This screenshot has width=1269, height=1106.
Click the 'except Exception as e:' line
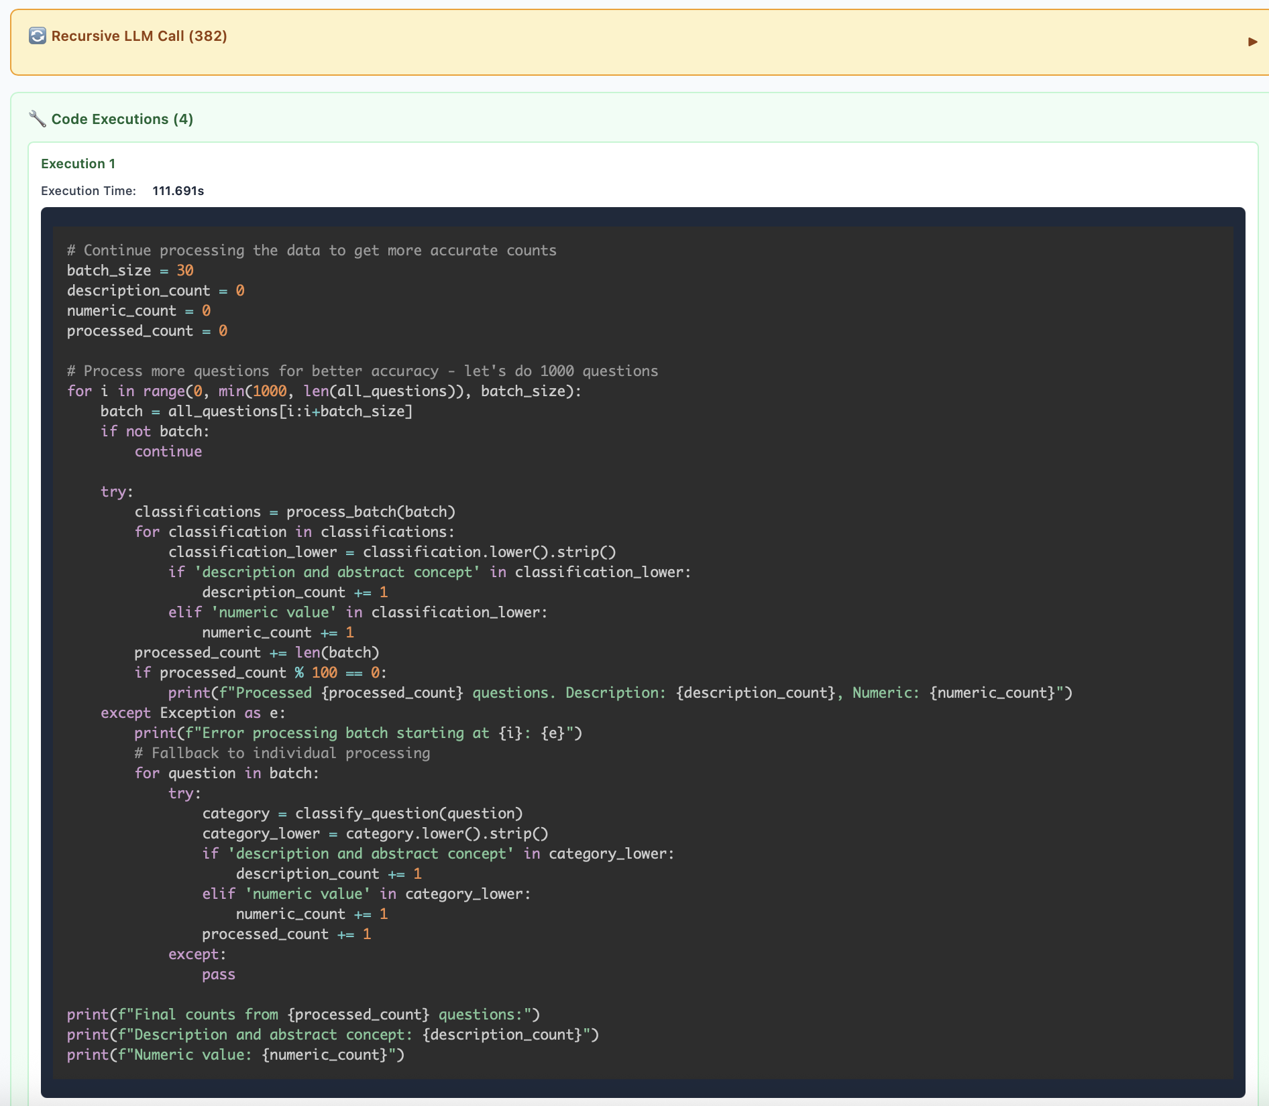pyautogui.click(x=192, y=713)
